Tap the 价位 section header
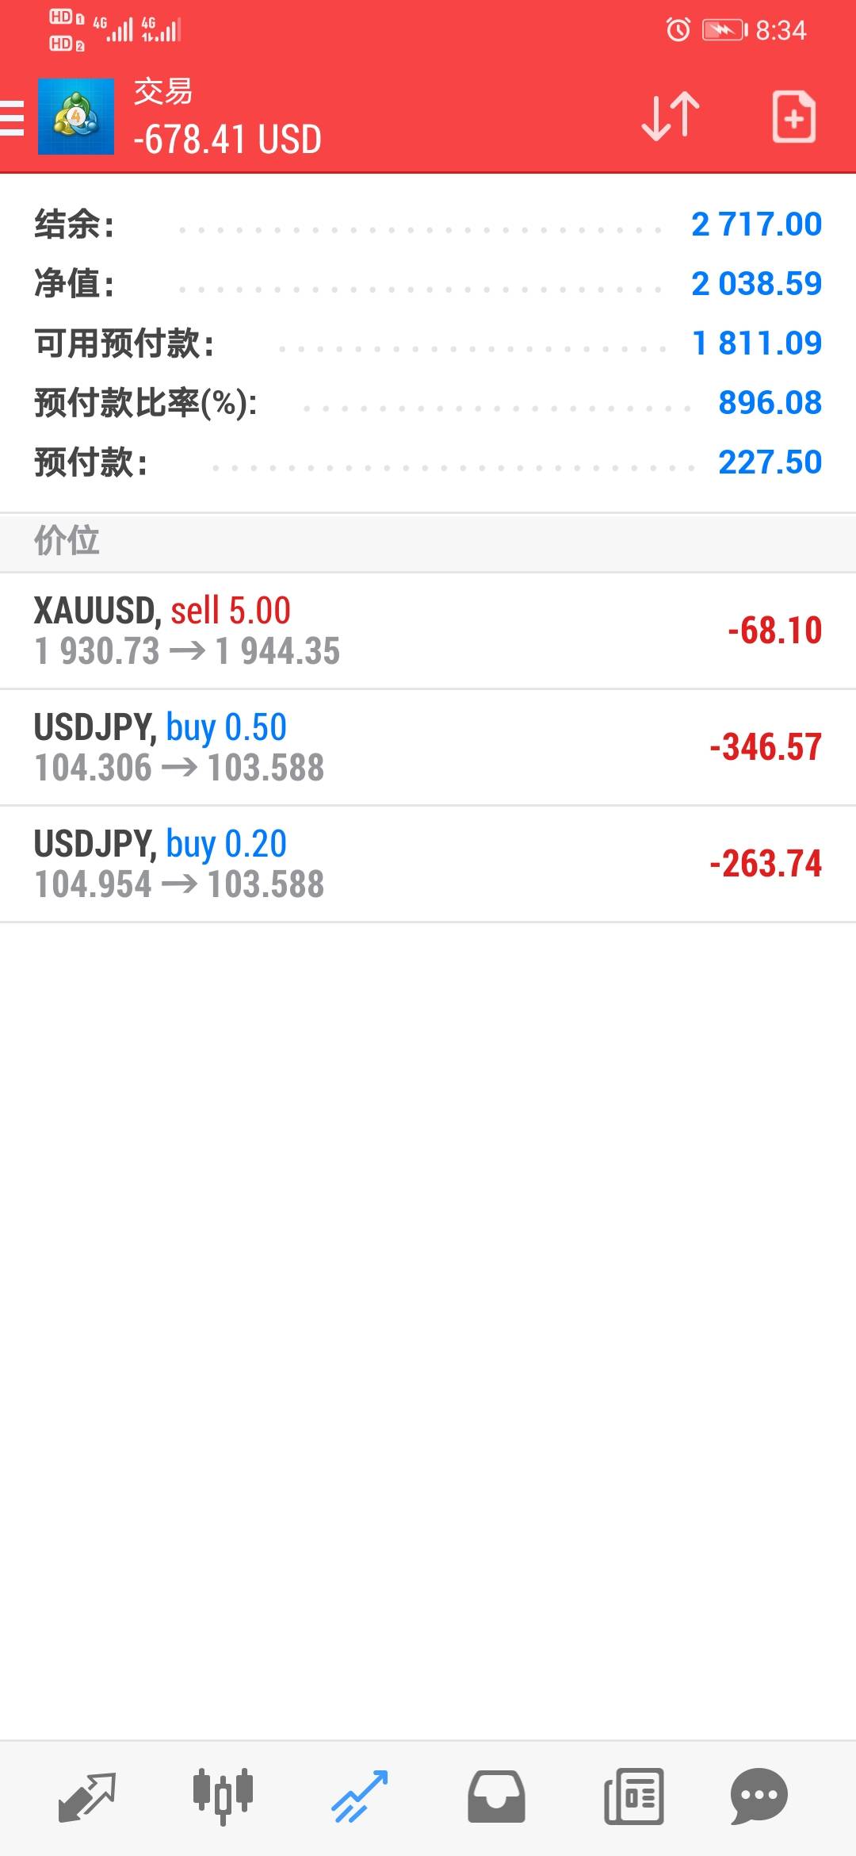The image size is (856, 1856). 67,541
